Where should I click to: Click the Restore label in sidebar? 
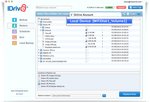(x=24, y=26)
